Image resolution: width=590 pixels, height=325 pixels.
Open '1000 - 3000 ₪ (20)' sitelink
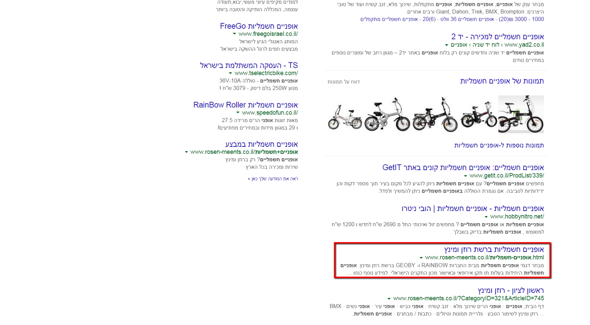(x=521, y=19)
